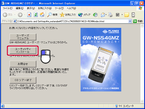145x109 pixels.
Task: Expand the Forward button history dropdown
Action: pos(25,15)
